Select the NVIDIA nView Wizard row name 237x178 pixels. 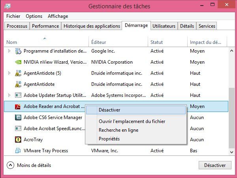coord(55,62)
